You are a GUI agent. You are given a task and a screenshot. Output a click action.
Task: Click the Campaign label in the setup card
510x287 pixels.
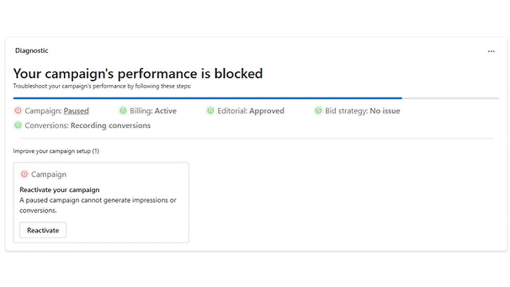click(48, 174)
